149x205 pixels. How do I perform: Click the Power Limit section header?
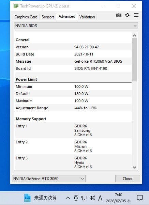(26, 79)
